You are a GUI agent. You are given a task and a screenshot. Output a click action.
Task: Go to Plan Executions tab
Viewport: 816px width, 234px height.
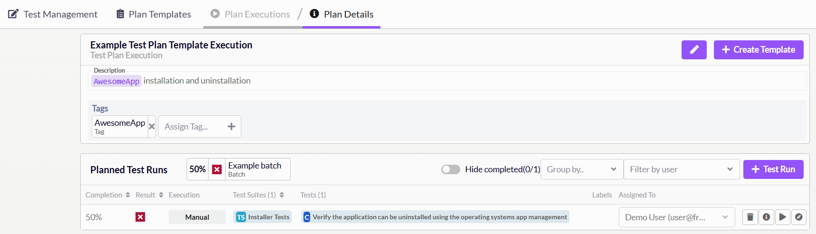251,14
